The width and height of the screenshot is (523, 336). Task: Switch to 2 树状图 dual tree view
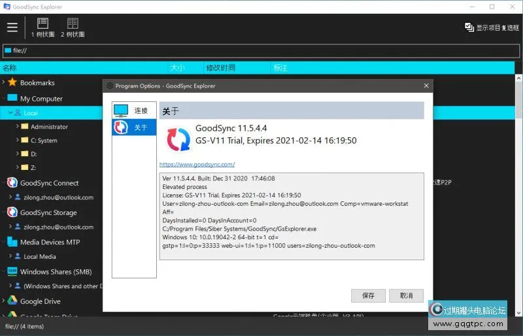point(73,27)
